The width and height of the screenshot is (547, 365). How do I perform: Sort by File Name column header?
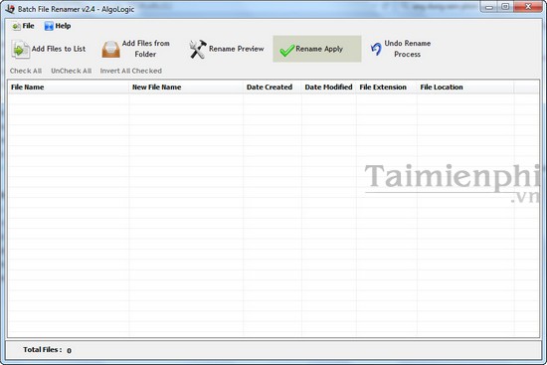click(x=69, y=88)
